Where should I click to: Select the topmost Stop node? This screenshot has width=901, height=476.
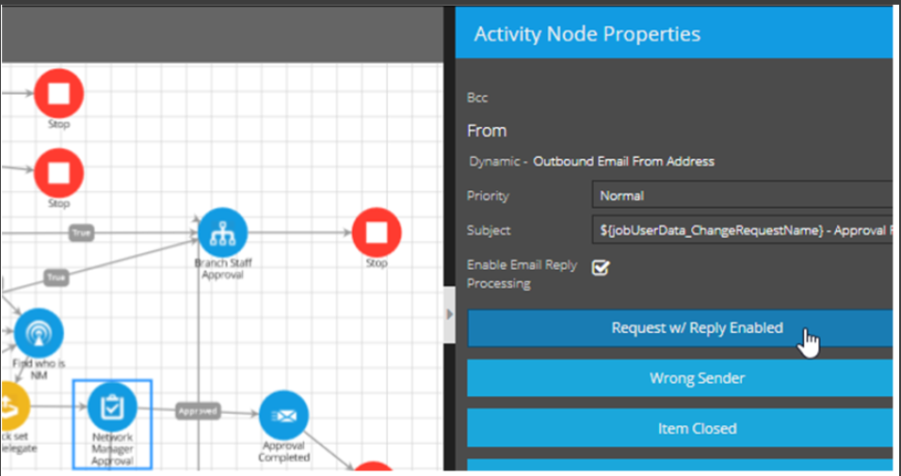click(58, 94)
